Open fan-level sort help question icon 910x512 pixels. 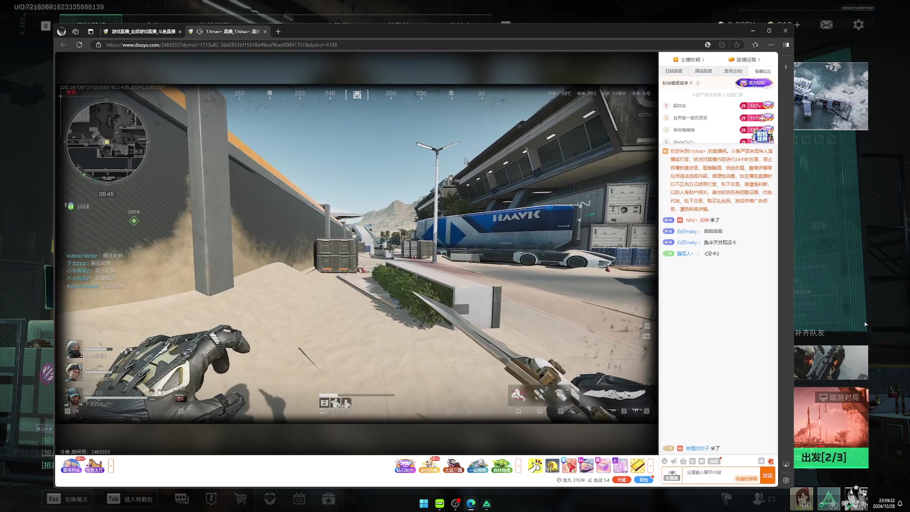(x=698, y=83)
